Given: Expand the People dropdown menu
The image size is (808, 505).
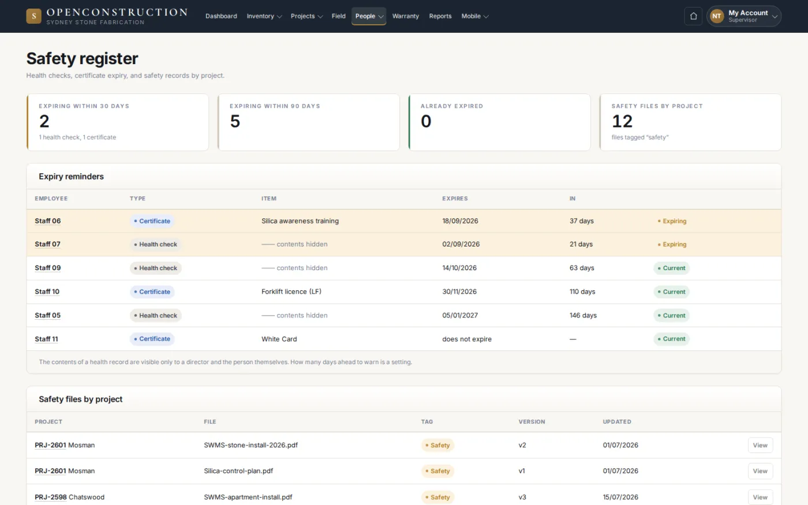Looking at the screenshot, I should click(369, 16).
